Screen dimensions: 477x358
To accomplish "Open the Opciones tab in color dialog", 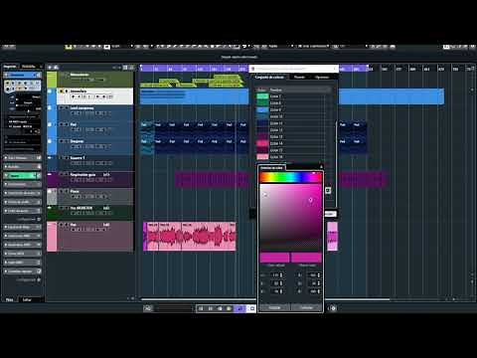I will click(322, 78).
